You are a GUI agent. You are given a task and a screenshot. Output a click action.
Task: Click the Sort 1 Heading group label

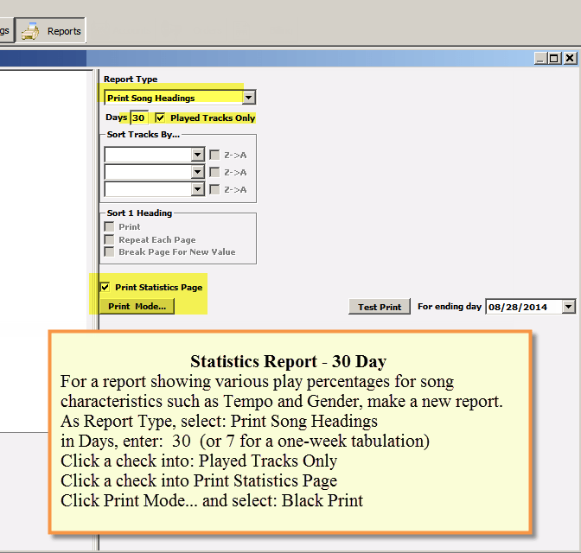pos(140,213)
